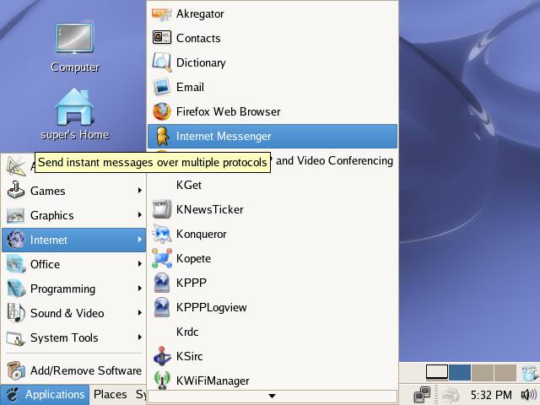Image resolution: width=540 pixels, height=405 pixels.
Task: Launch the Dictionary app
Action: pos(200,62)
